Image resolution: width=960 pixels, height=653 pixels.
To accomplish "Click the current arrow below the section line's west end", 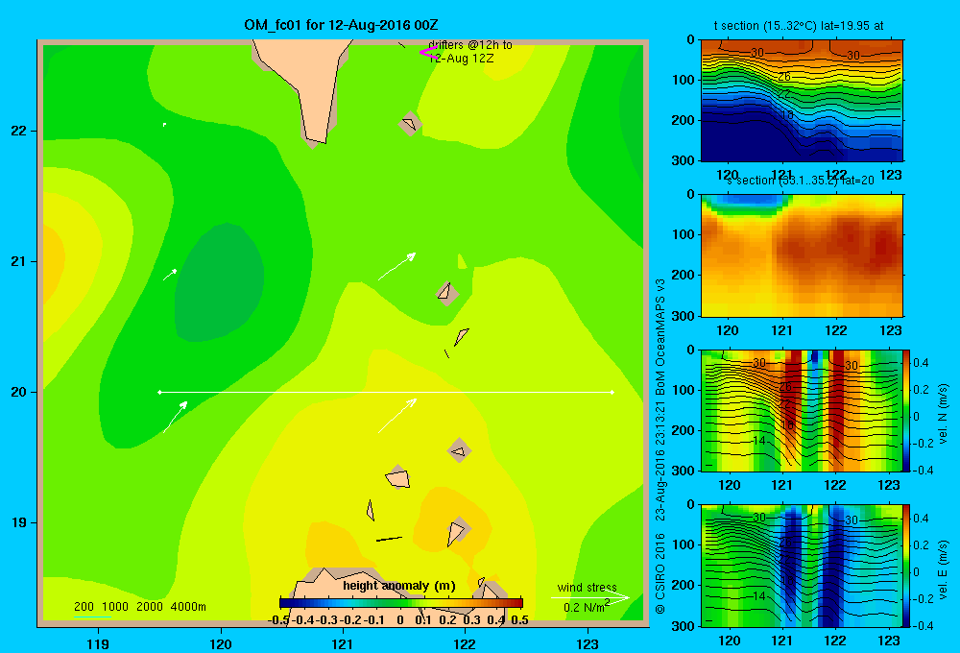I will 175,417.
